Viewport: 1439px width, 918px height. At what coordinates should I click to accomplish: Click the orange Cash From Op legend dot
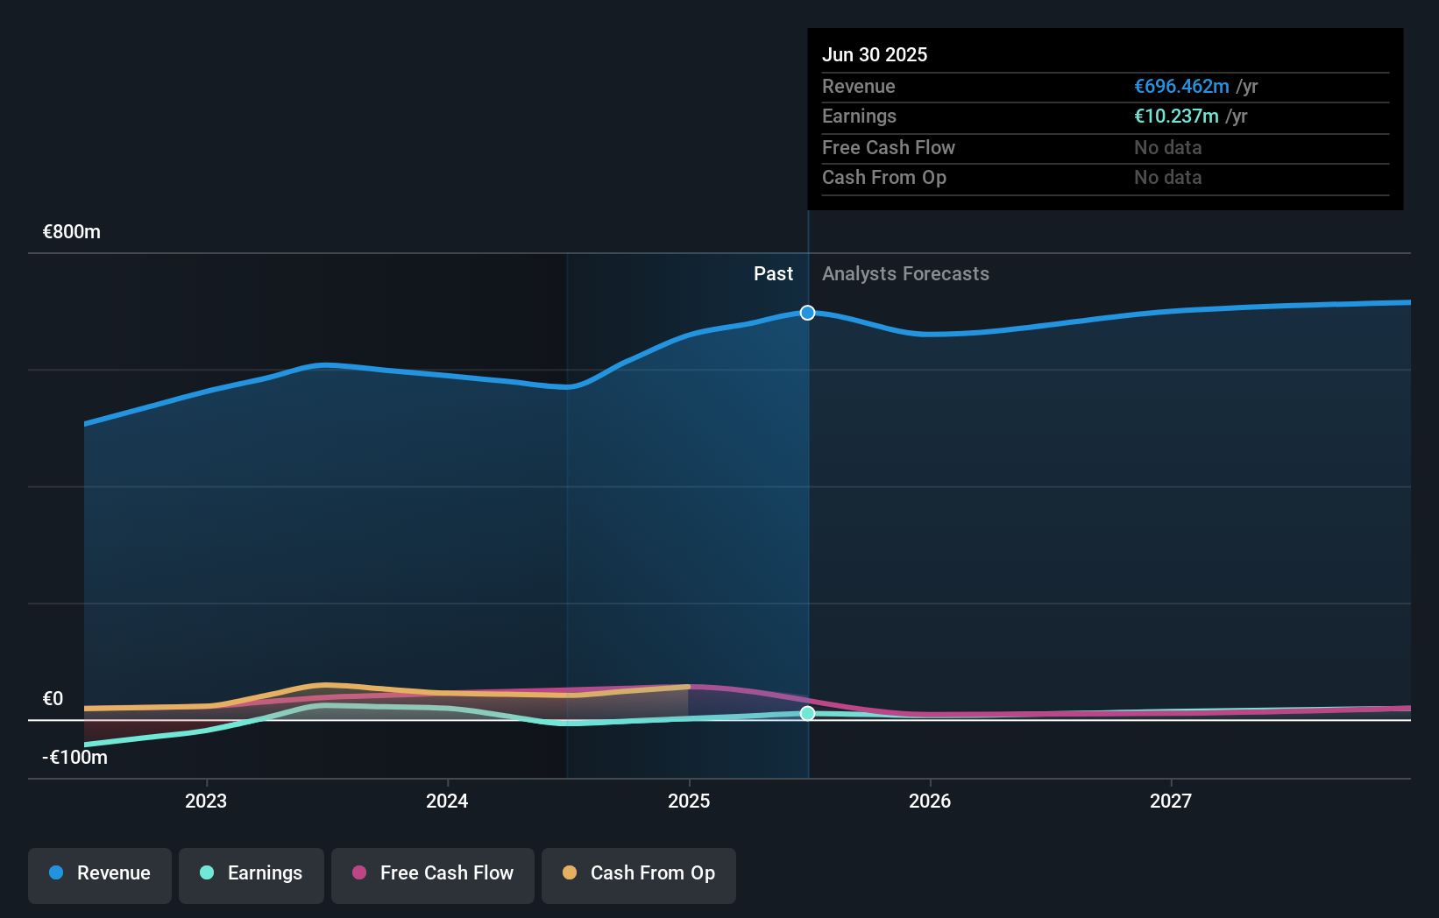click(569, 873)
